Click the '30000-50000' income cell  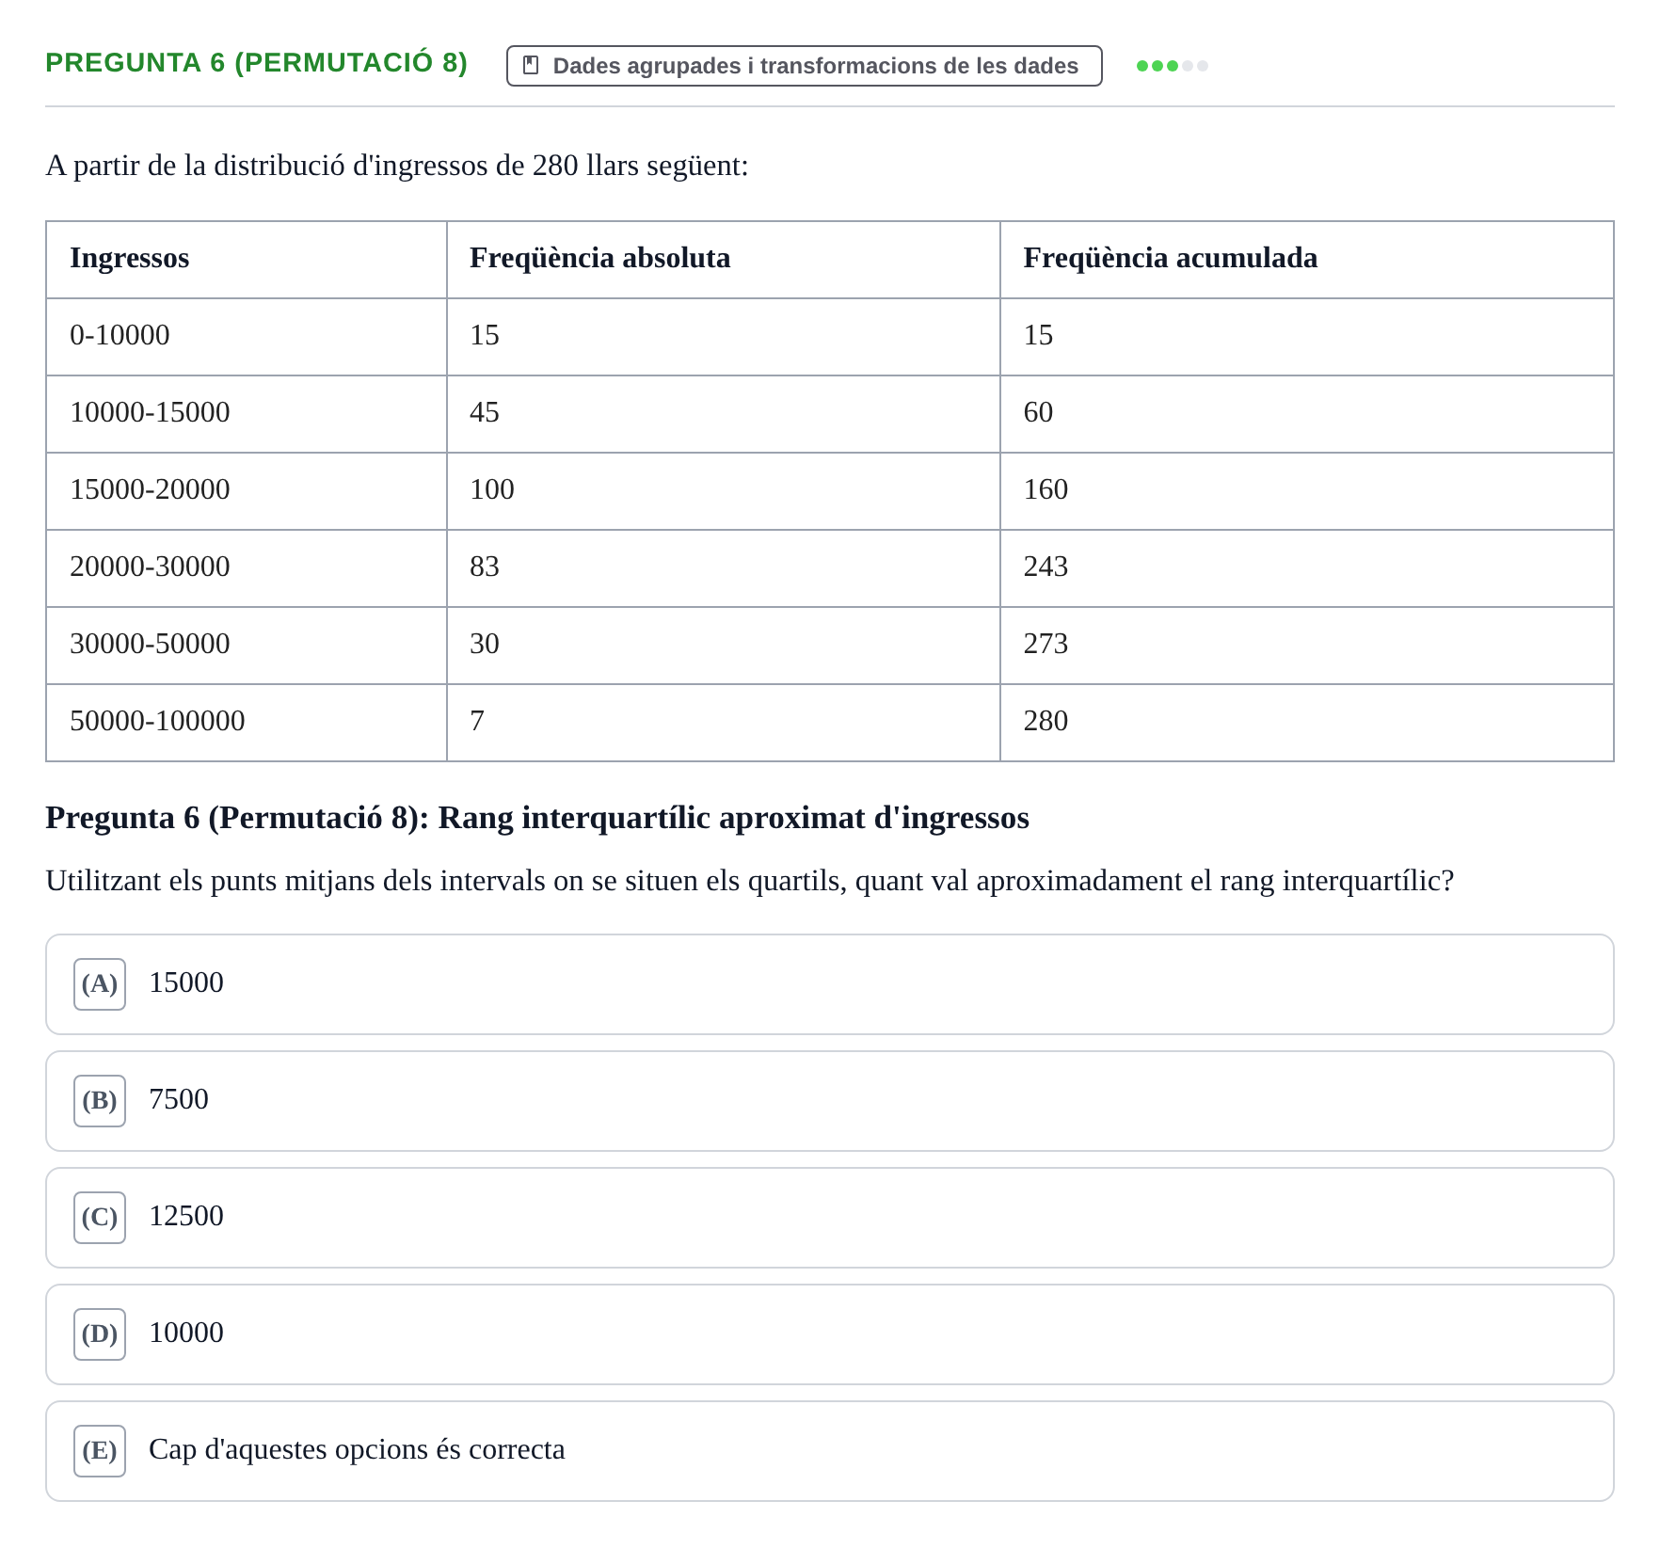point(247,646)
